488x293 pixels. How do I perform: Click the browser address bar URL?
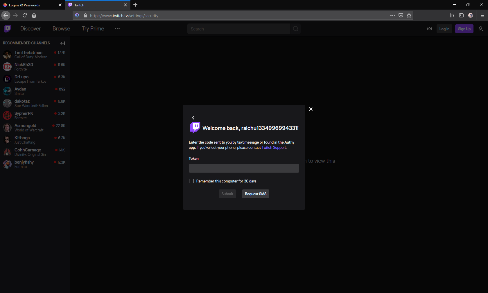(124, 16)
